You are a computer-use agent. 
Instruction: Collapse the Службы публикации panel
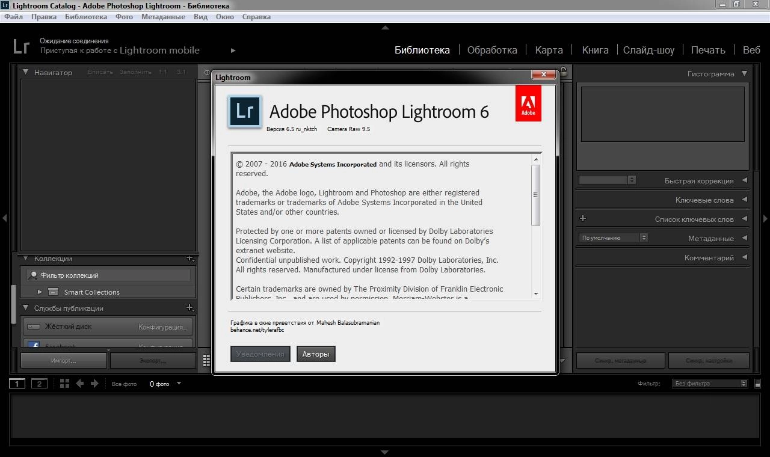click(26, 308)
